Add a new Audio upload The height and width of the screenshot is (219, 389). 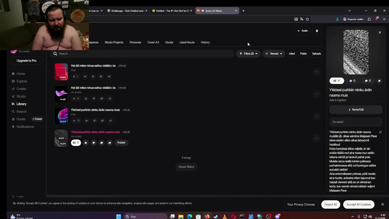[302, 31]
